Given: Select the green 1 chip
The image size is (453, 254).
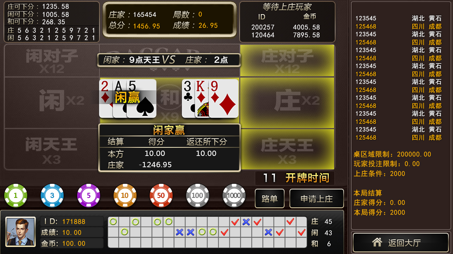Looking at the screenshot, I should [x=16, y=195].
